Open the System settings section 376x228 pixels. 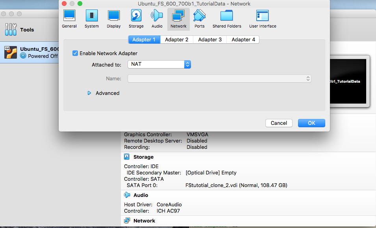91,19
